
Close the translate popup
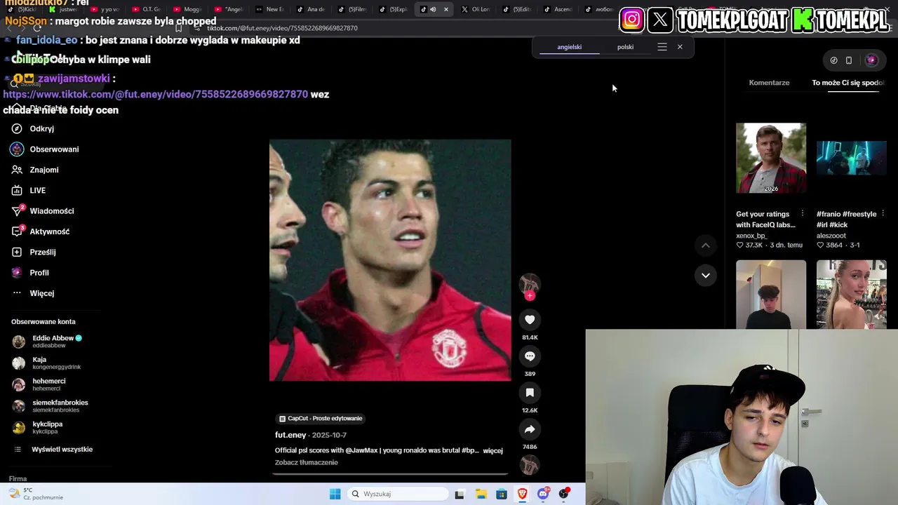click(680, 47)
